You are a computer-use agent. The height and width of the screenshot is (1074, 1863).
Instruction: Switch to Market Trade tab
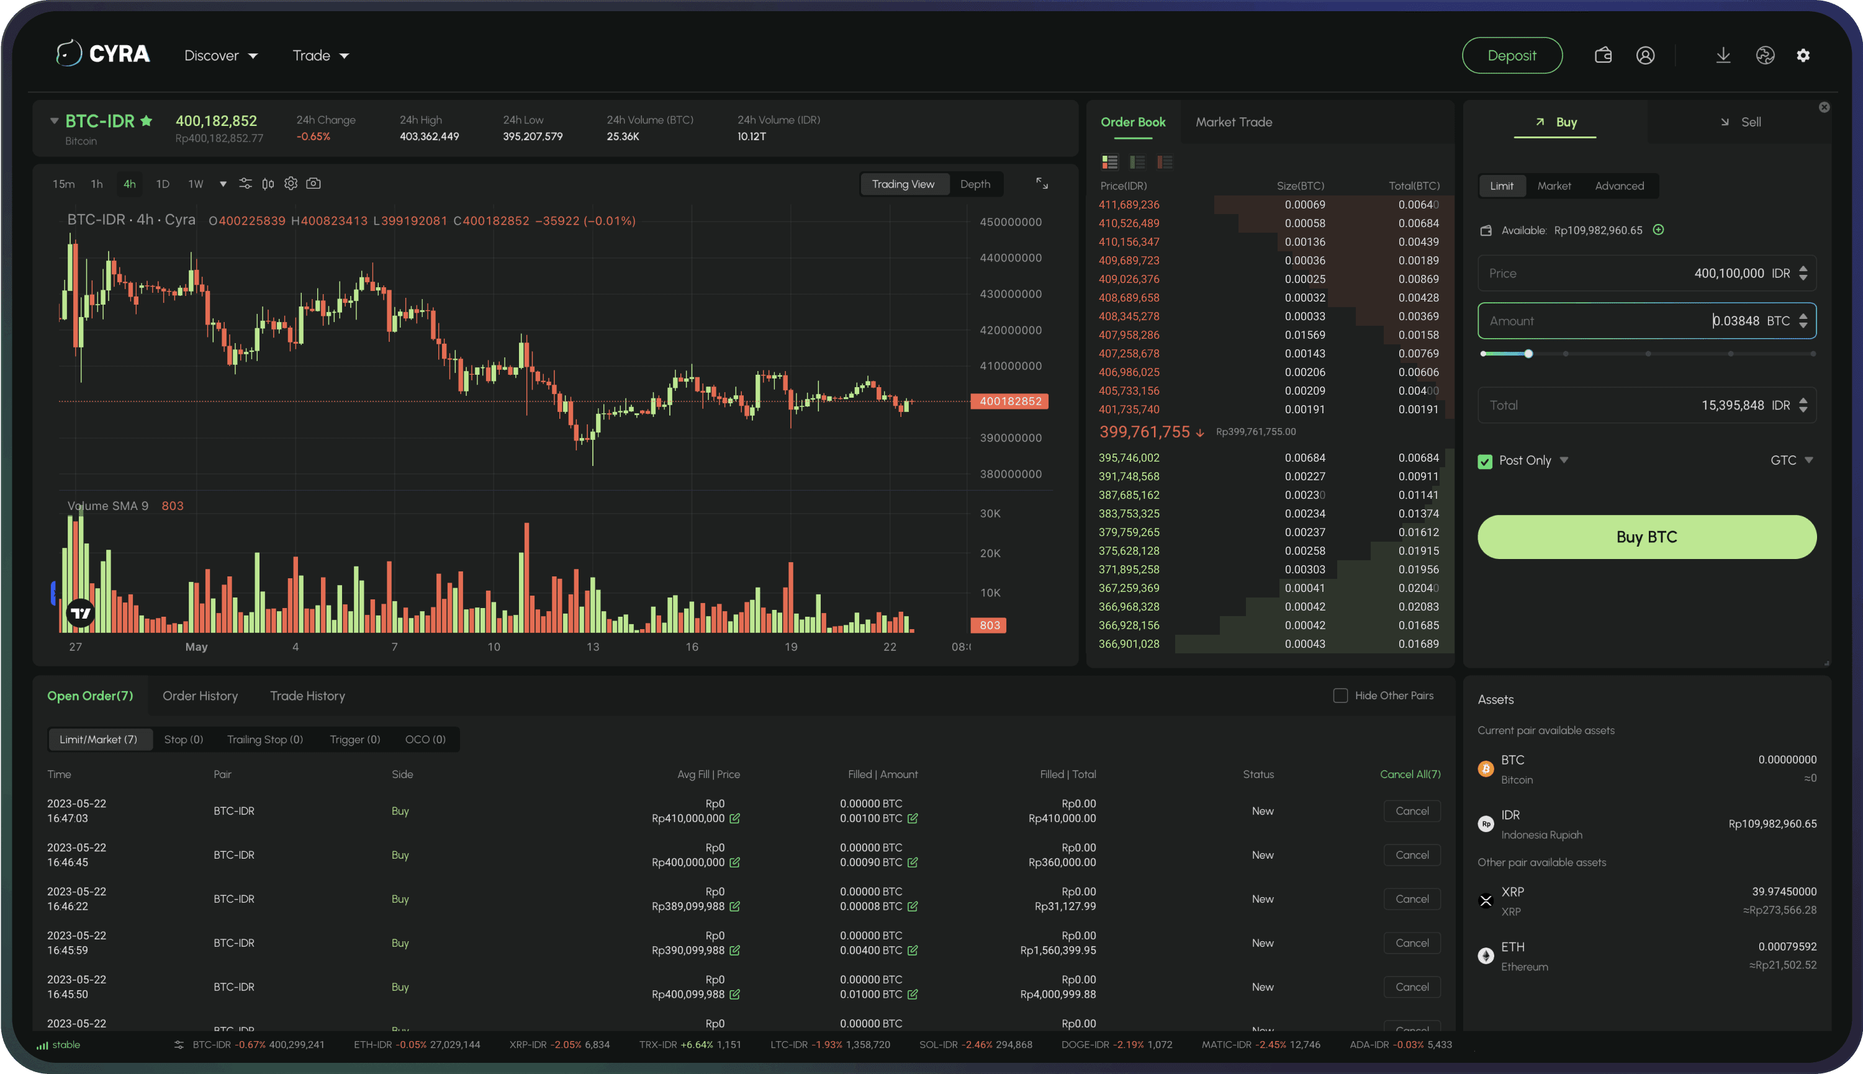1234,122
